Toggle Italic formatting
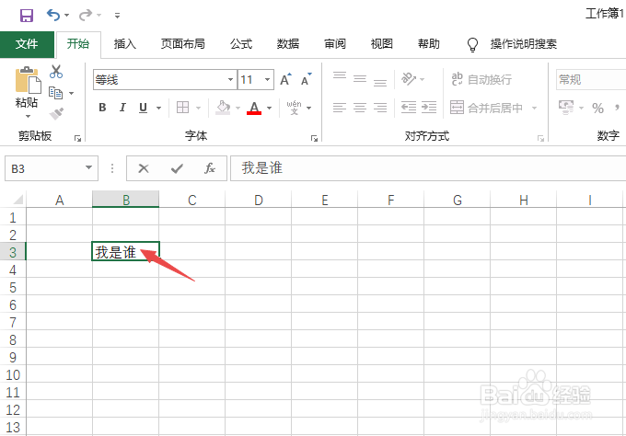This screenshot has height=436, width=626. coord(122,108)
